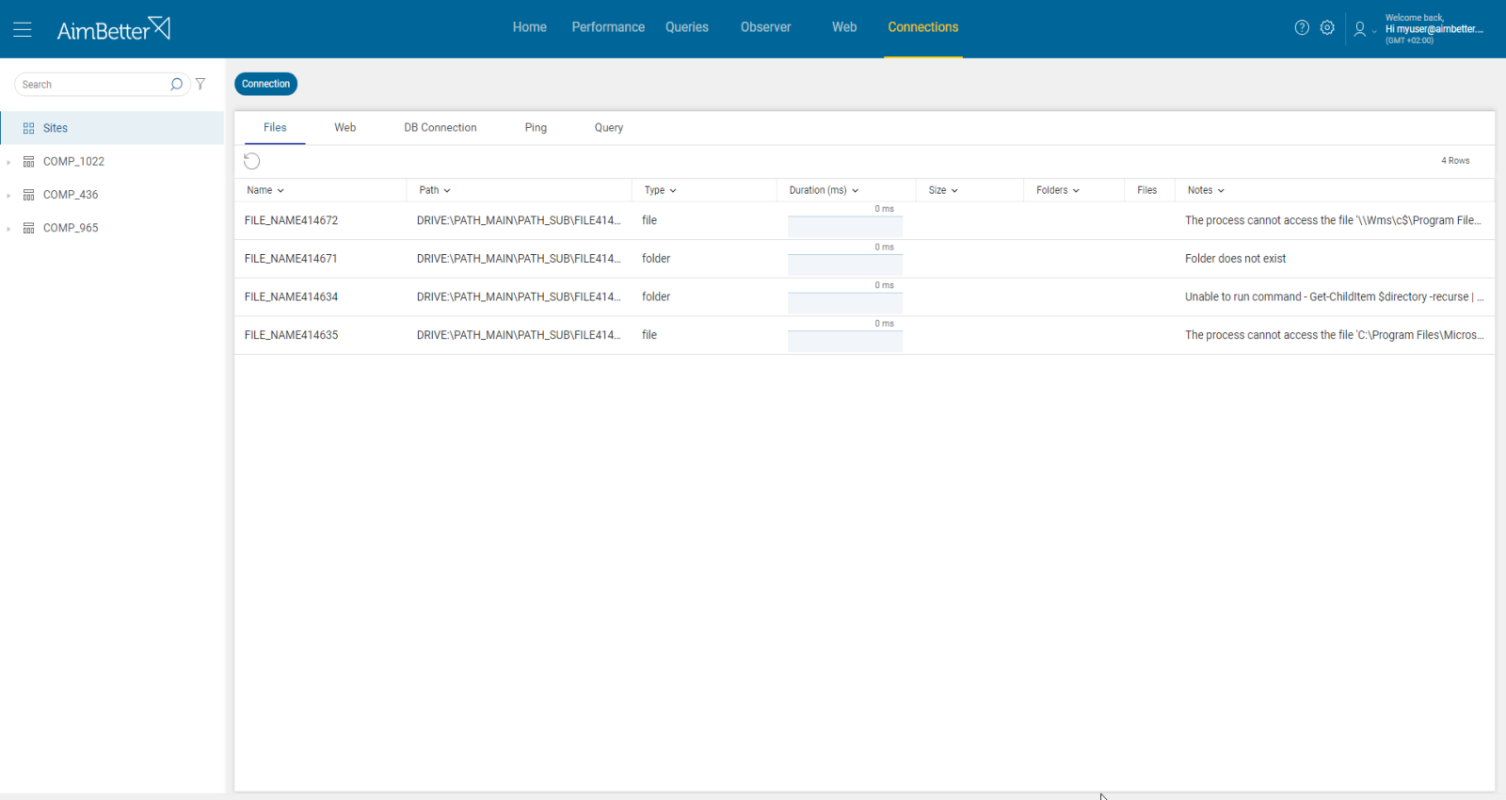Switch to the Files tab

coord(275,128)
